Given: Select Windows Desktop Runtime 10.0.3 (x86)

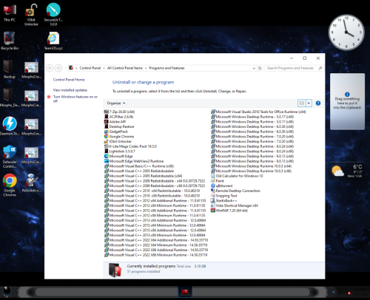Looking at the screenshot, I should point(252,171).
